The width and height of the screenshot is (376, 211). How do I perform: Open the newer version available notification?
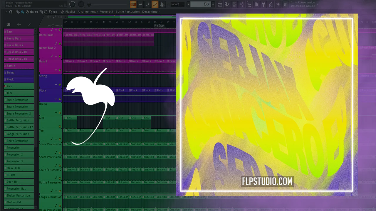tap(304, 4)
